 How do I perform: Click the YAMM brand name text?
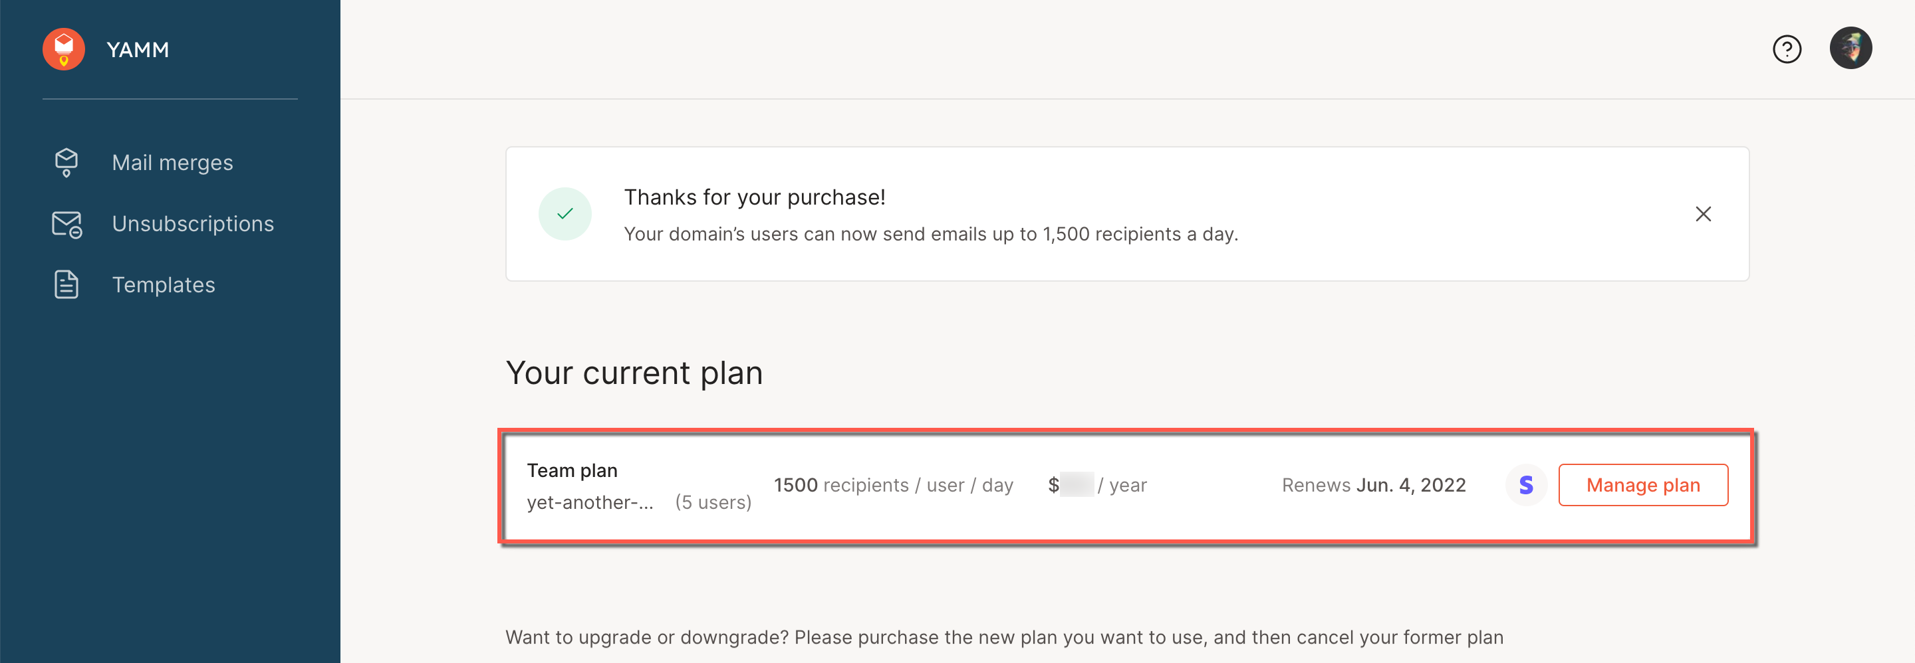[138, 50]
